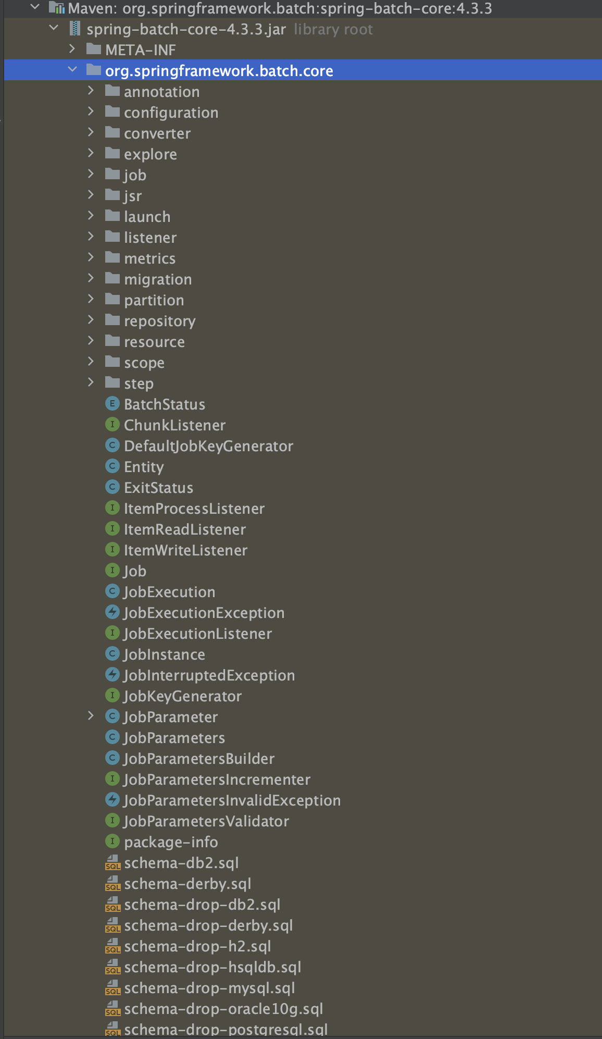Click the schema-db2.sql file icon
The height and width of the screenshot is (1039, 602).
[112, 863]
